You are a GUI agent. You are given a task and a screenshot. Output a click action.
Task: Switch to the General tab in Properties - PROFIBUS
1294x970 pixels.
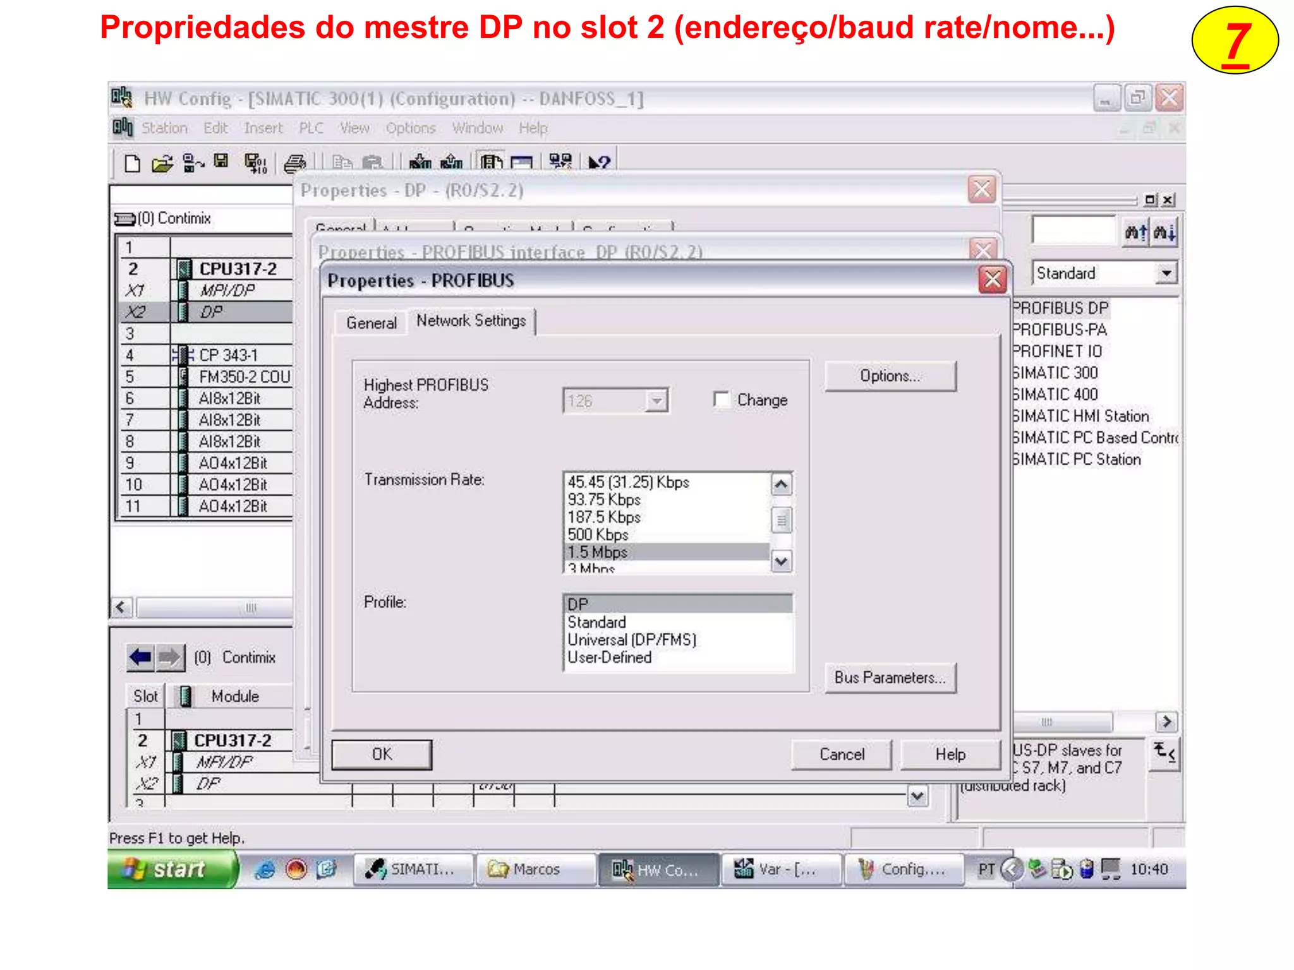coord(372,323)
